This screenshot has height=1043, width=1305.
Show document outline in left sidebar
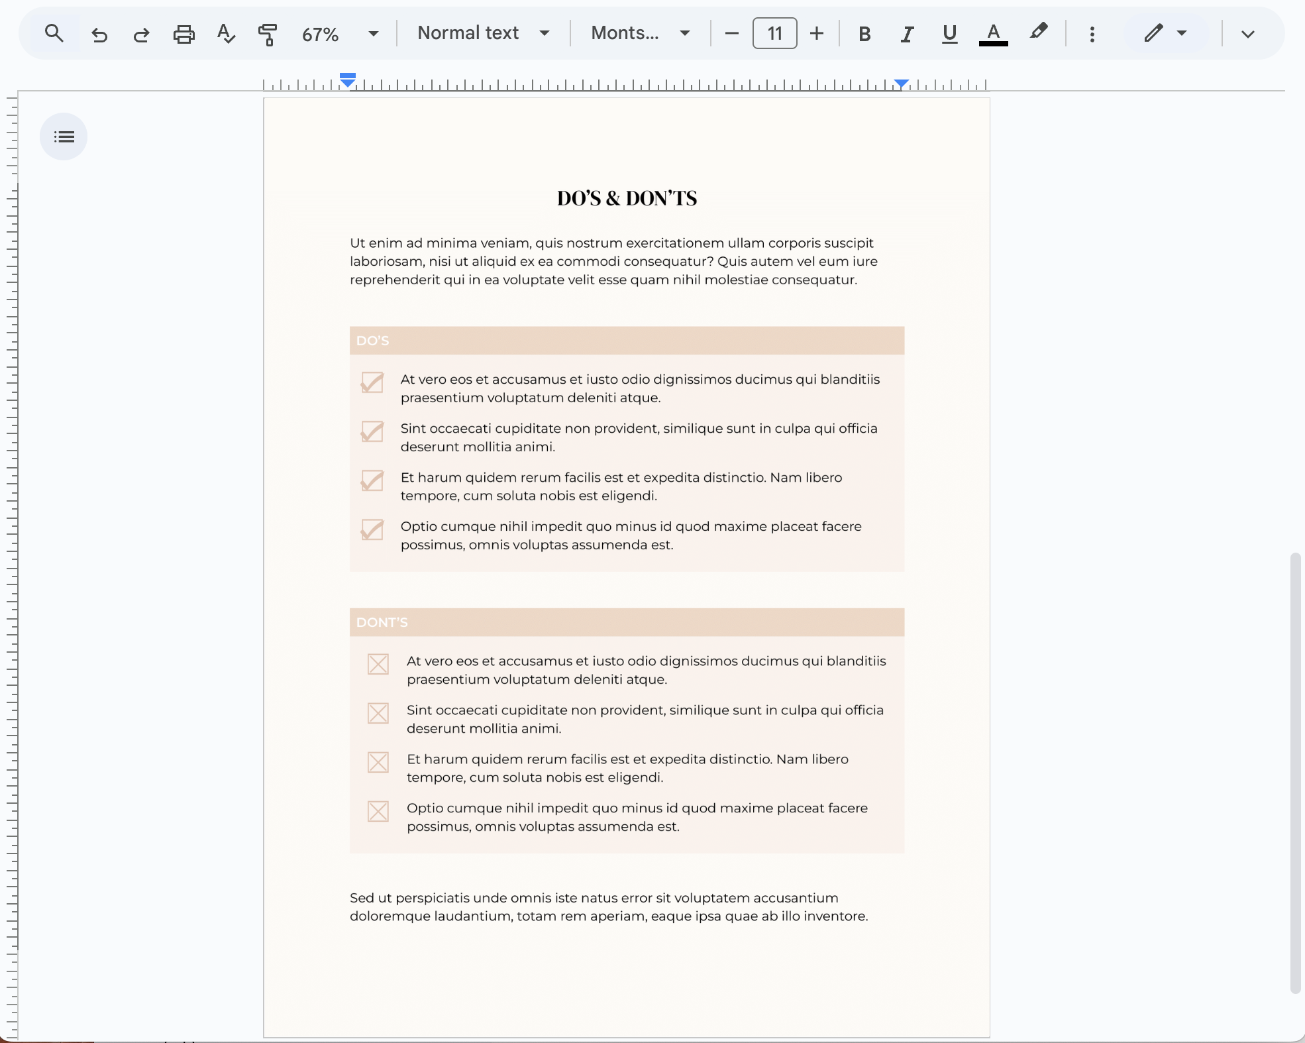64,137
